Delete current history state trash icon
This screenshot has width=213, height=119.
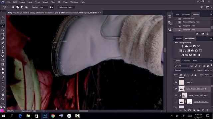pyautogui.click(x=207, y=34)
